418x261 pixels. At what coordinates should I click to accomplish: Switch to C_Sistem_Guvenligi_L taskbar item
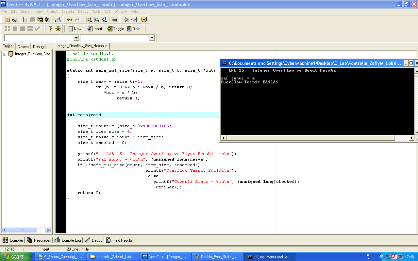click(61, 257)
